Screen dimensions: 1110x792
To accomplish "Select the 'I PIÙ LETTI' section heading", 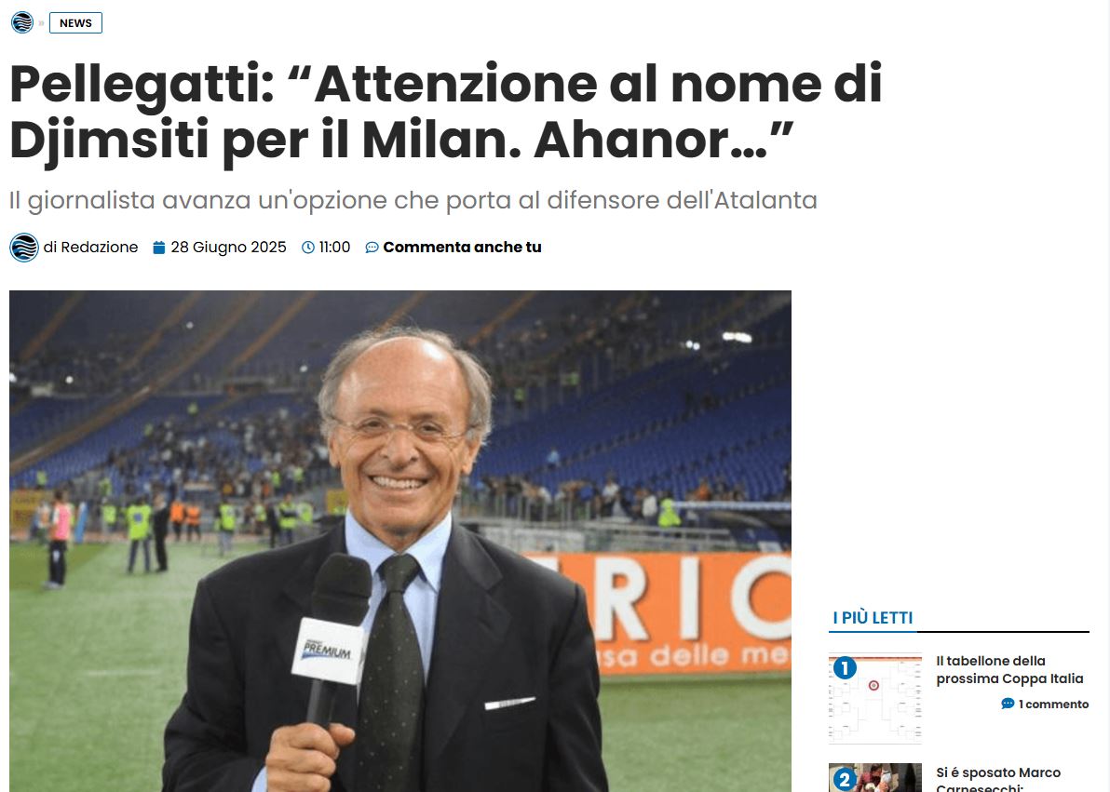I will (873, 618).
